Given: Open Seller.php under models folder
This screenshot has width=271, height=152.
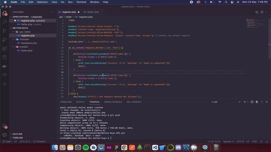Looking at the screenshot, I should click(x=27, y=51).
